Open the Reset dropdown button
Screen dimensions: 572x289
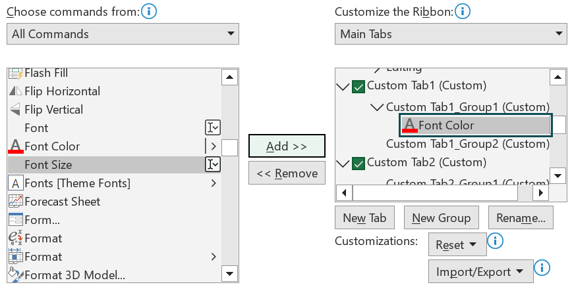coord(457,244)
